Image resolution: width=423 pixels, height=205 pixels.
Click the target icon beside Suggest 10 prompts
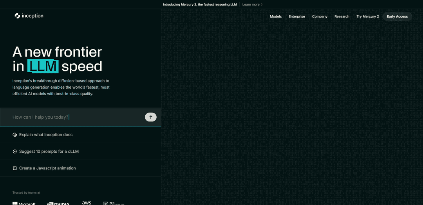click(15, 152)
